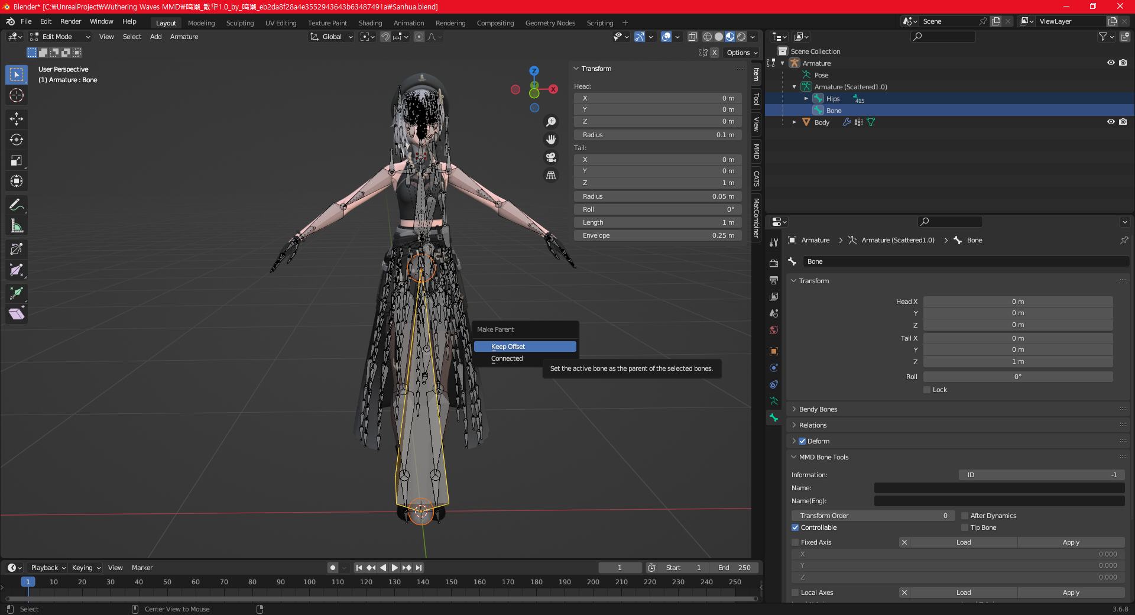Expand the Relations panel

pos(813,425)
